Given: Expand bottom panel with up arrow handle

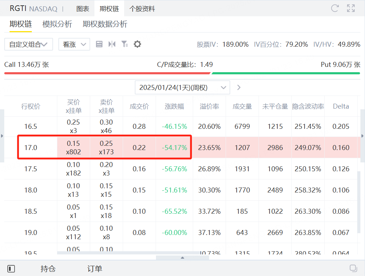Looking at the screenshot, I should point(182,258).
